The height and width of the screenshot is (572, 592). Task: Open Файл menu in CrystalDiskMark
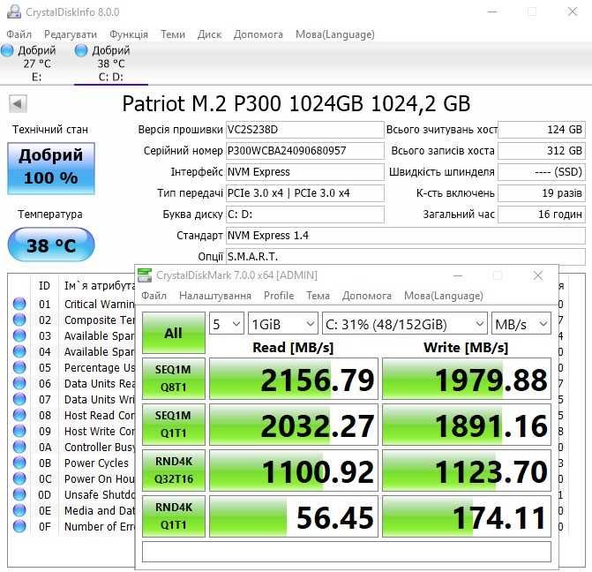click(154, 296)
